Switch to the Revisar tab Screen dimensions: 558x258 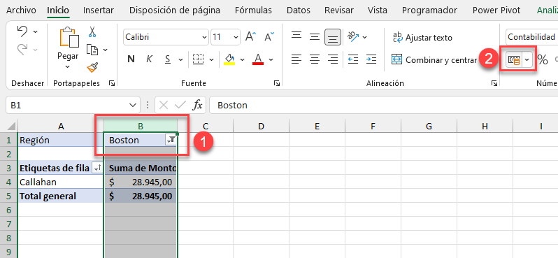point(339,10)
